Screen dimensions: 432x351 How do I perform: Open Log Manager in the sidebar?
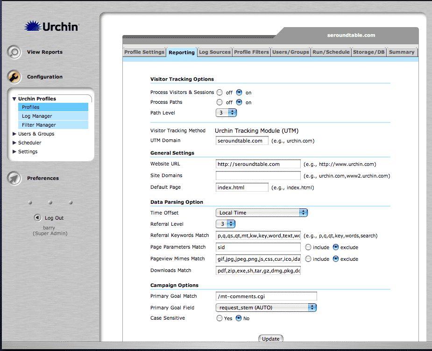53,116
